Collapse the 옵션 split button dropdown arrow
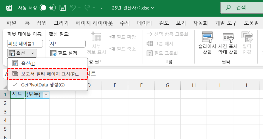The height and width of the screenshot is (139, 263). 33,53
